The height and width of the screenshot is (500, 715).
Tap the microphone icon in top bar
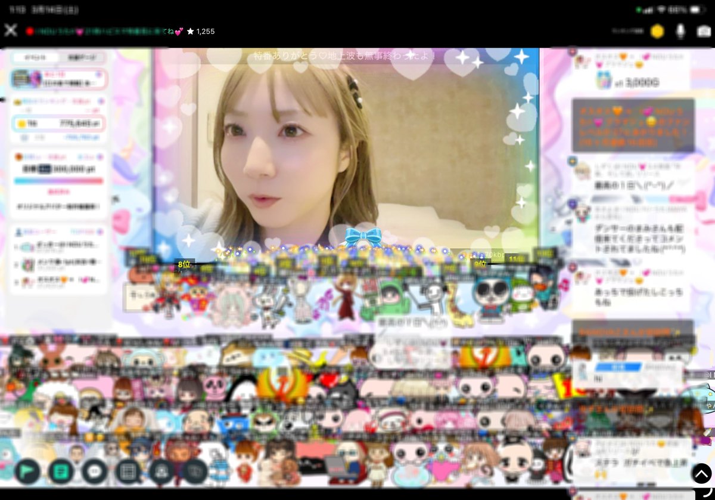tap(680, 31)
